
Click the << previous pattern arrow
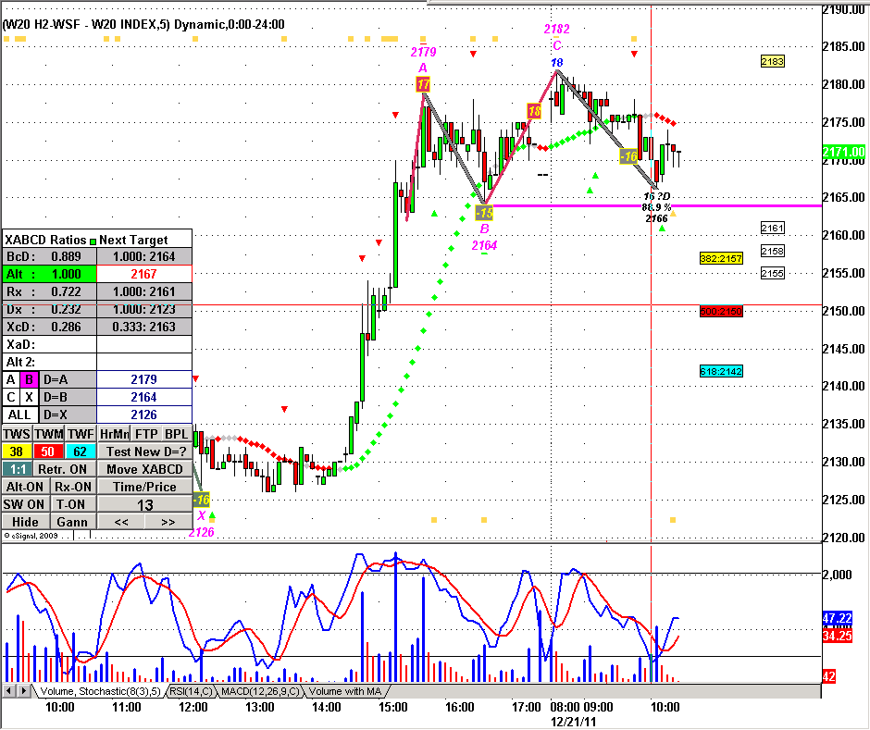pyautogui.click(x=120, y=522)
